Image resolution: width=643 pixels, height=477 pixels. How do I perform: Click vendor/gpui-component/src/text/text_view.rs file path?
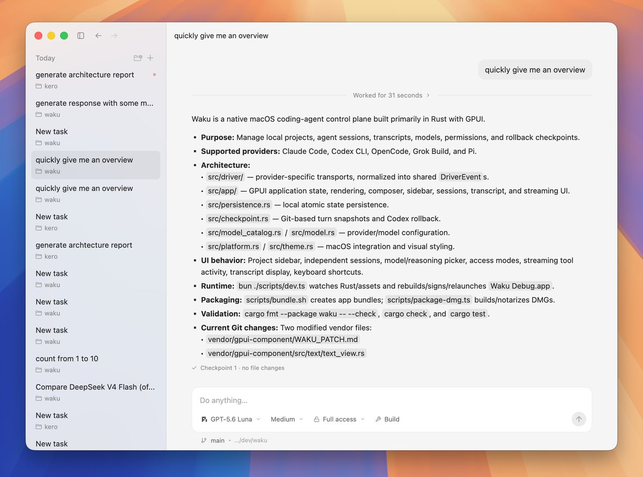click(286, 354)
